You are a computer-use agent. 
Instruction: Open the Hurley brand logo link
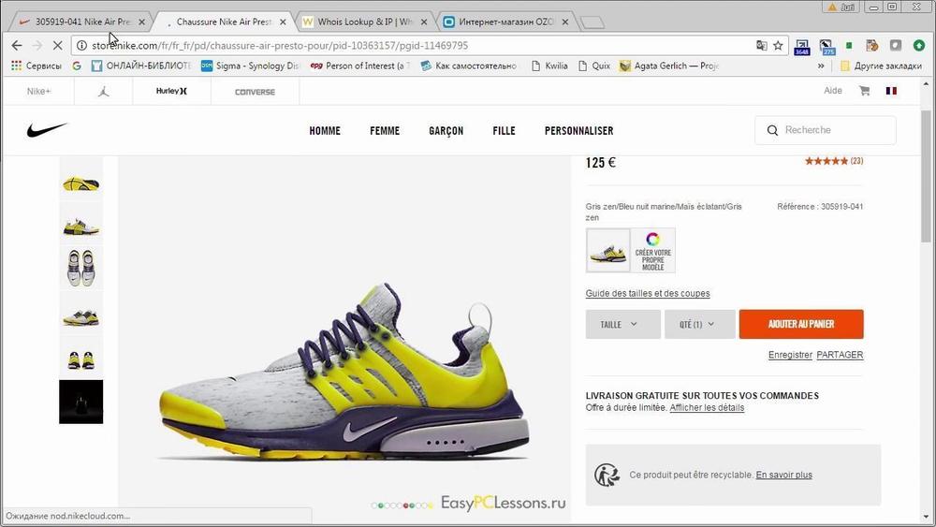(170, 92)
